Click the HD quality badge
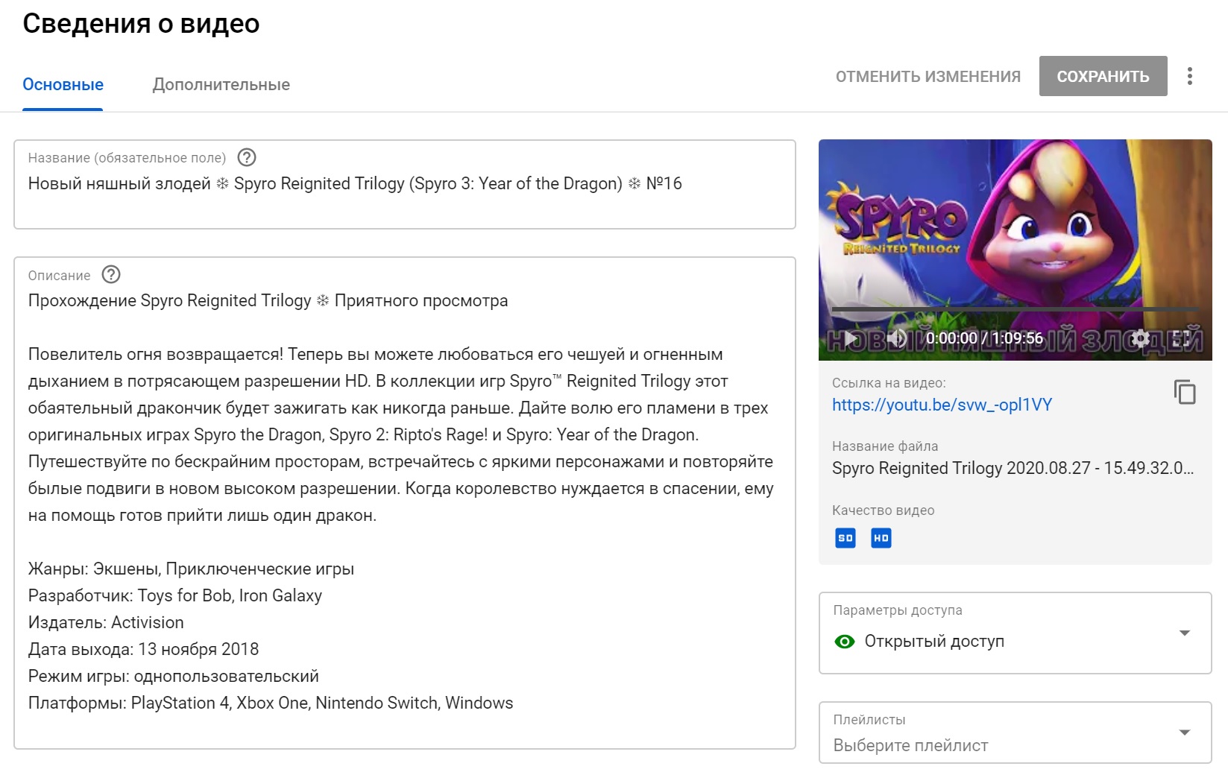The height and width of the screenshot is (775, 1228). pyautogui.click(x=881, y=538)
